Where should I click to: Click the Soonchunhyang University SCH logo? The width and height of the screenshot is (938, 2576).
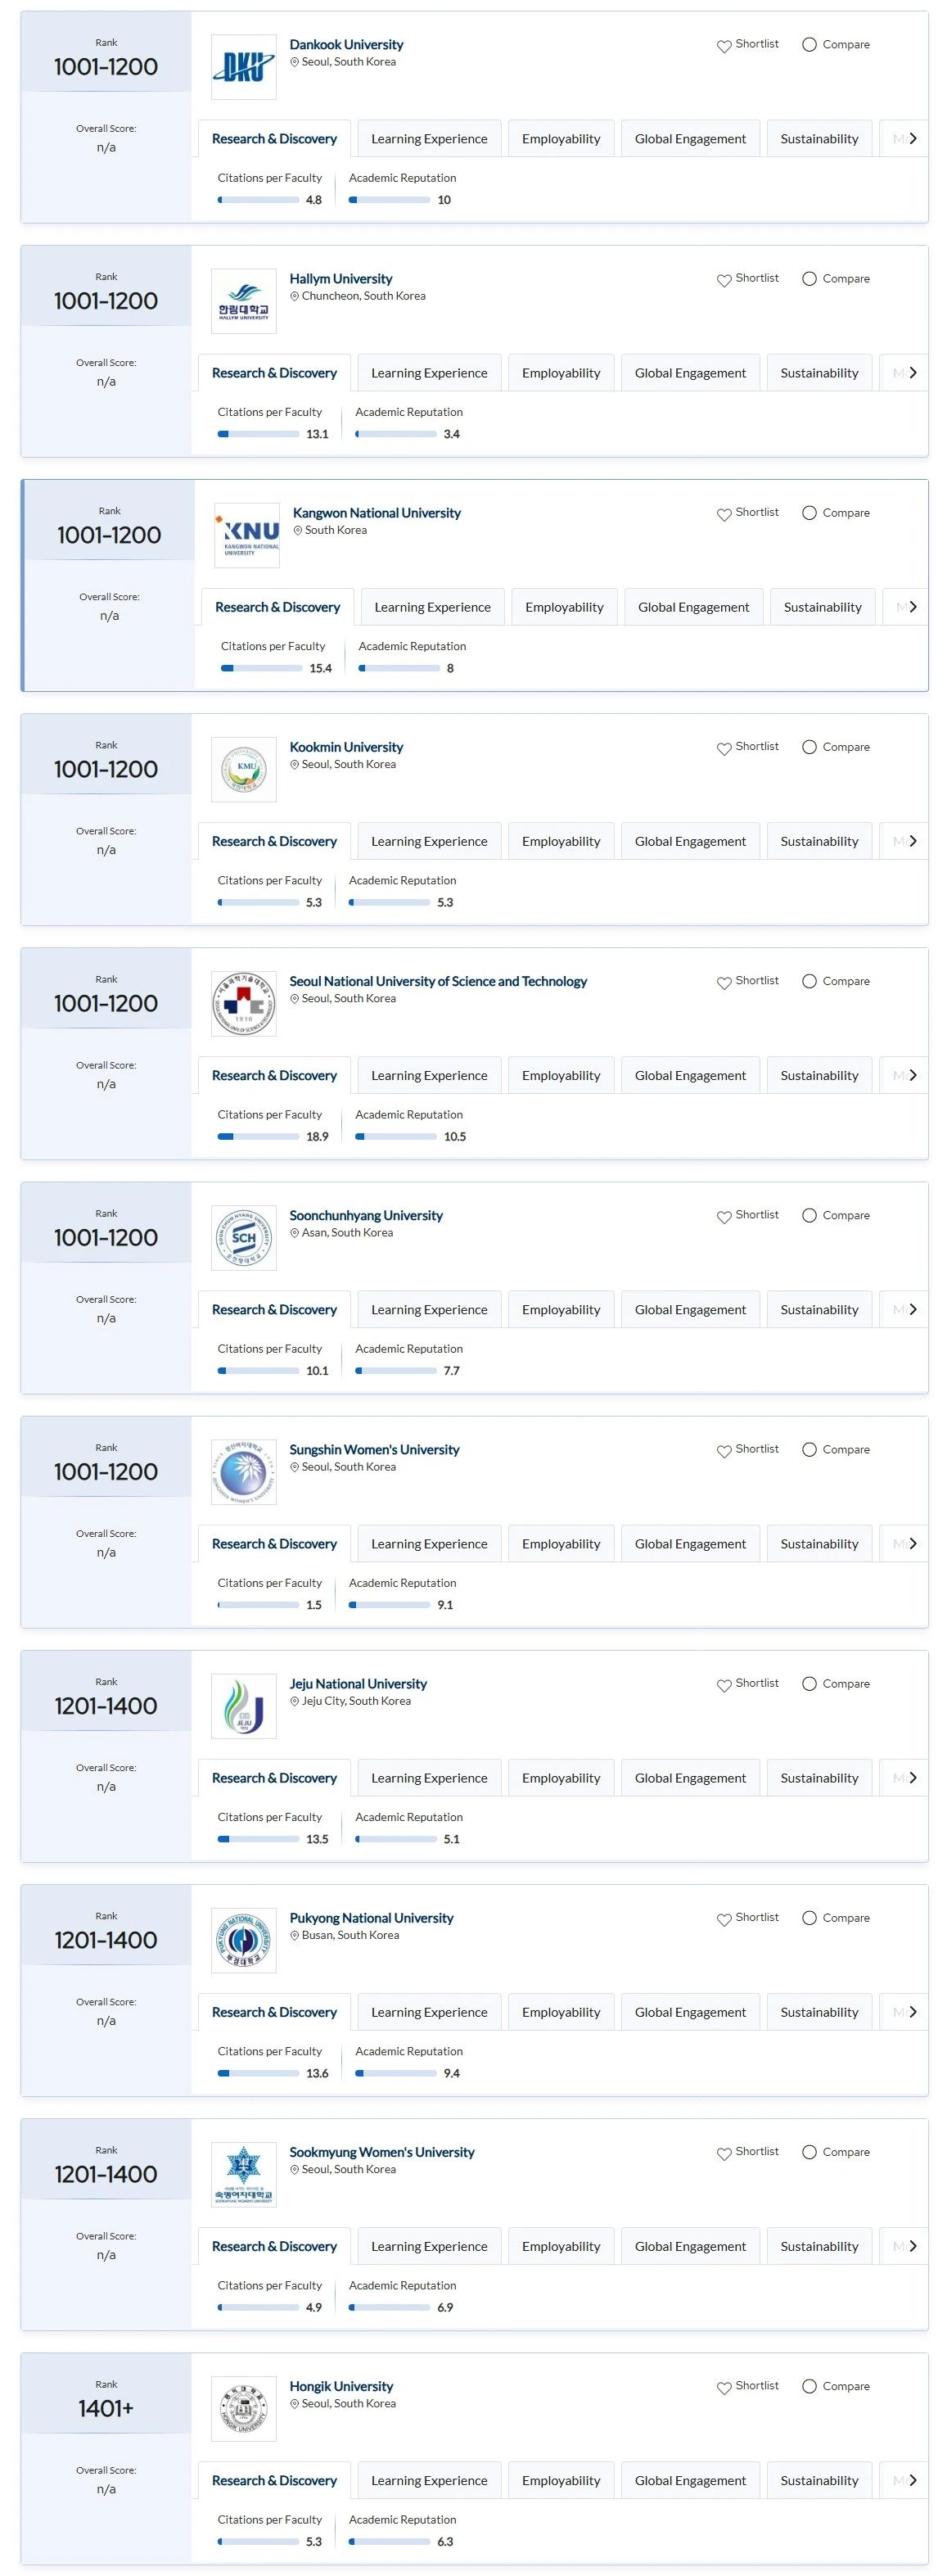click(x=243, y=1237)
